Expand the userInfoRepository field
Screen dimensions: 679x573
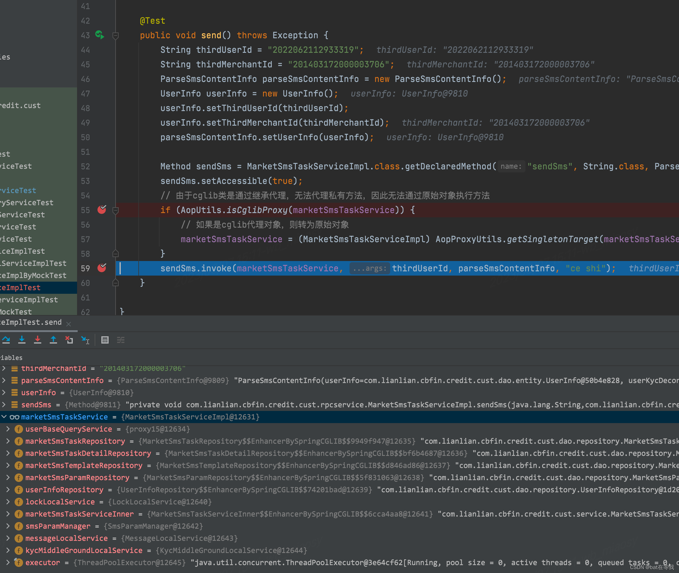(x=8, y=490)
